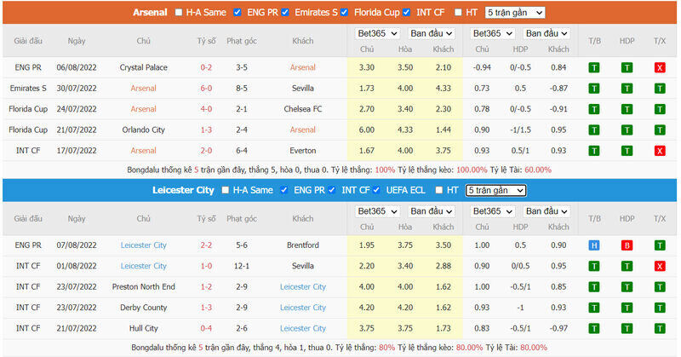
Task: Enable HT checkbox in Arsenal header
Action: click(458, 12)
